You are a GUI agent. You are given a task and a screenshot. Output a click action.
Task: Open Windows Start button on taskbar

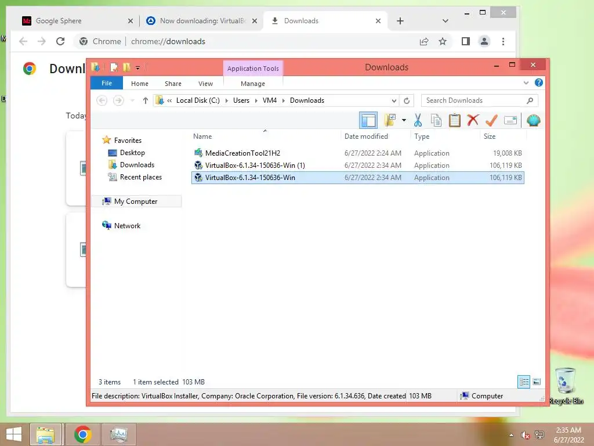(14, 434)
